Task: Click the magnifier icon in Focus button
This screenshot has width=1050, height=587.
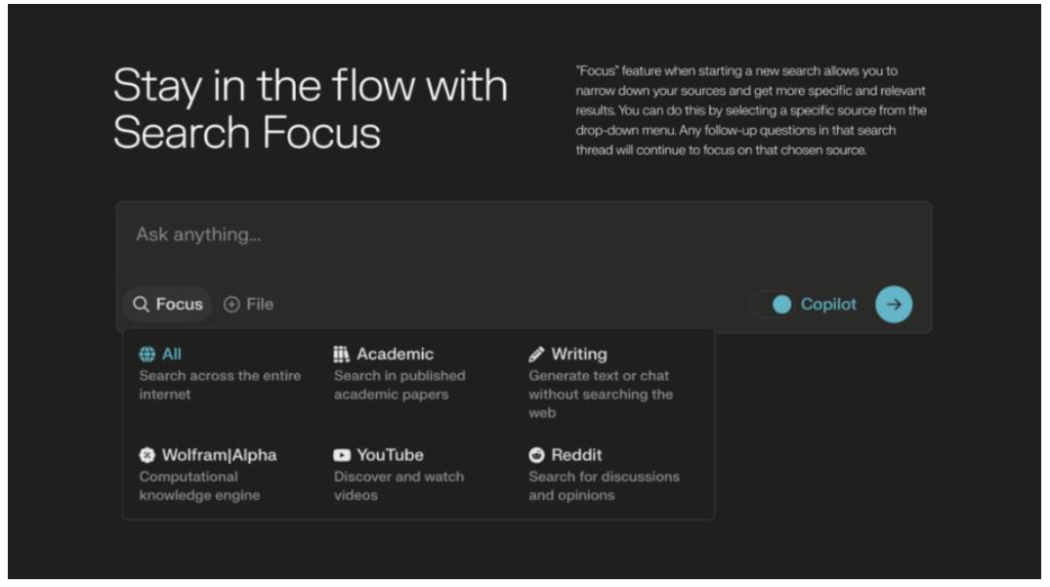Action: tap(142, 305)
